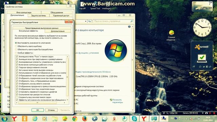This screenshot has height=122, width=217.
Task: Launch Internet Explorer from taskbar
Action: (35, 119)
